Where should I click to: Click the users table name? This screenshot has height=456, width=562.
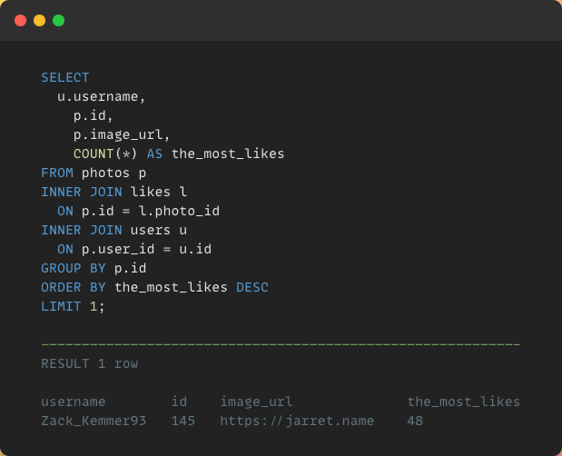click(151, 230)
